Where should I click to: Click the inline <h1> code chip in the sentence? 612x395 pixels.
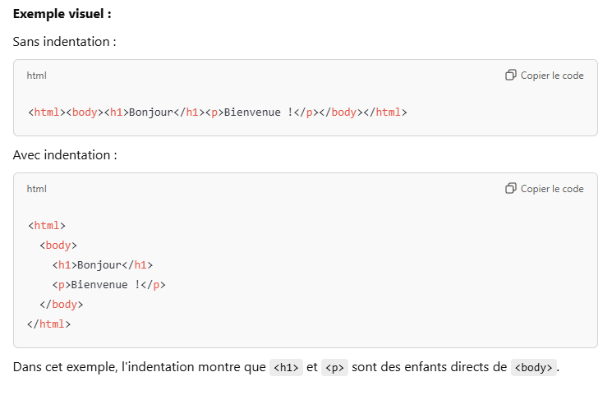pyautogui.click(x=286, y=368)
